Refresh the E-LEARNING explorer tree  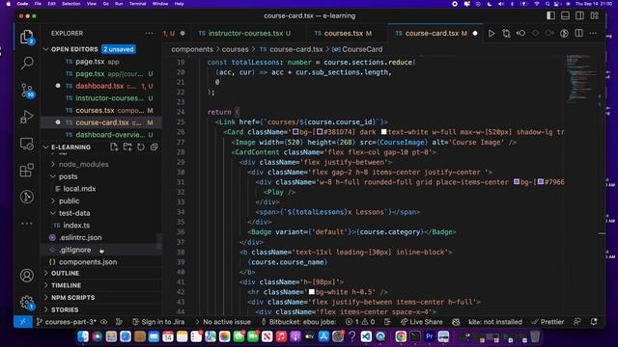(141, 147)
